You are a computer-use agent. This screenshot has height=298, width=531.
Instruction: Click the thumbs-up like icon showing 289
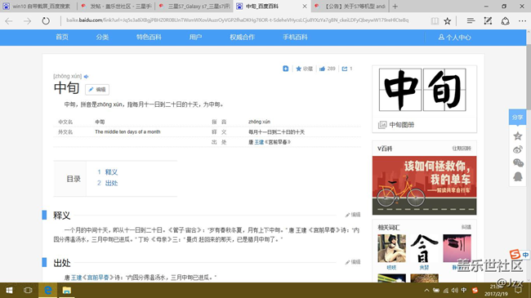327,69
